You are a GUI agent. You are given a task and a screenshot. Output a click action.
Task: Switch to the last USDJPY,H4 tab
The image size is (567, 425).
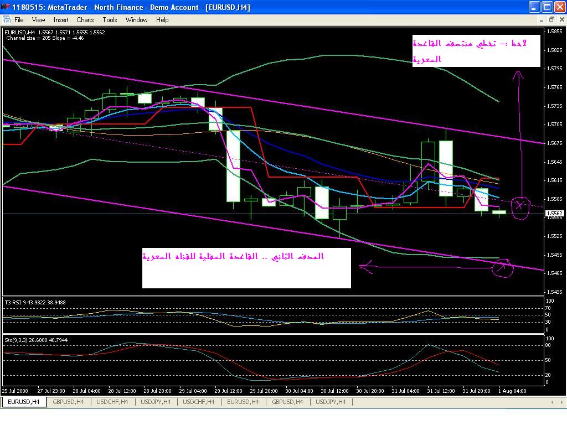coord(331,402)
